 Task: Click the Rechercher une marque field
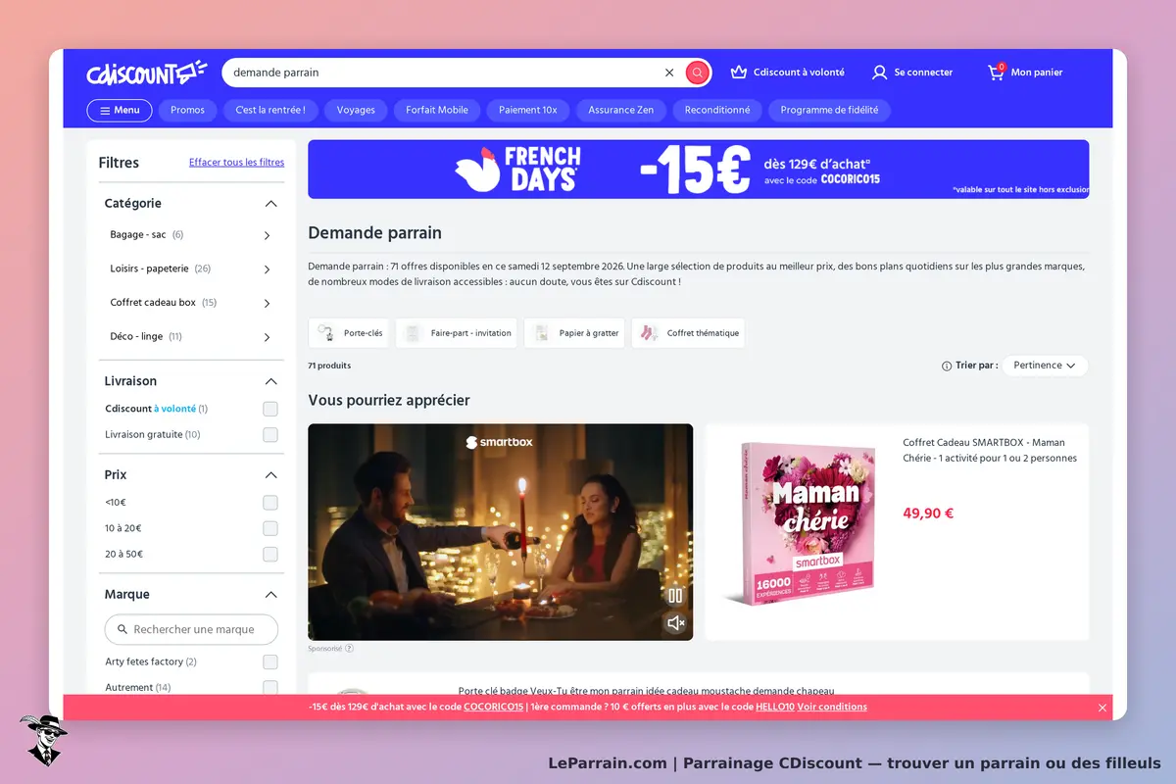191,629
